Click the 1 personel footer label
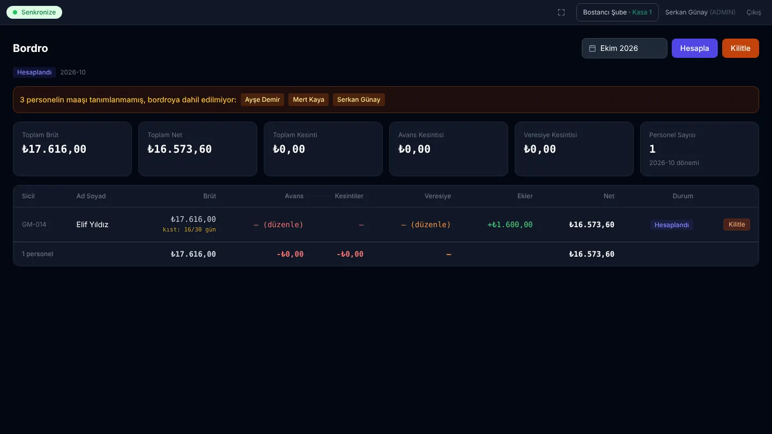This screenshot has width=772, height=434. tap(38, 254)
